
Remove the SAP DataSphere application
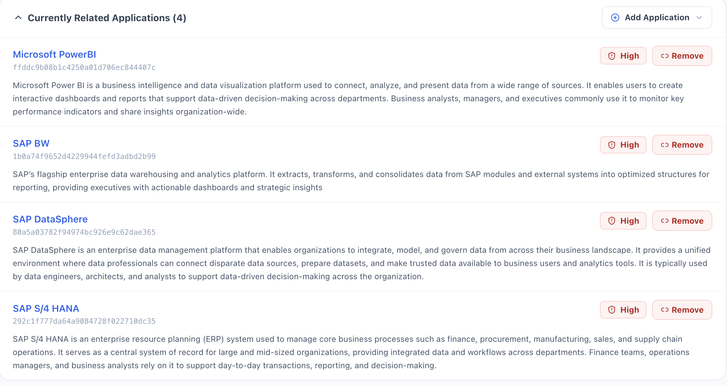tap(682, 221)
